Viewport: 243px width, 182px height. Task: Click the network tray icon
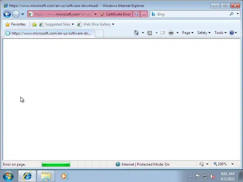[205, 176]
